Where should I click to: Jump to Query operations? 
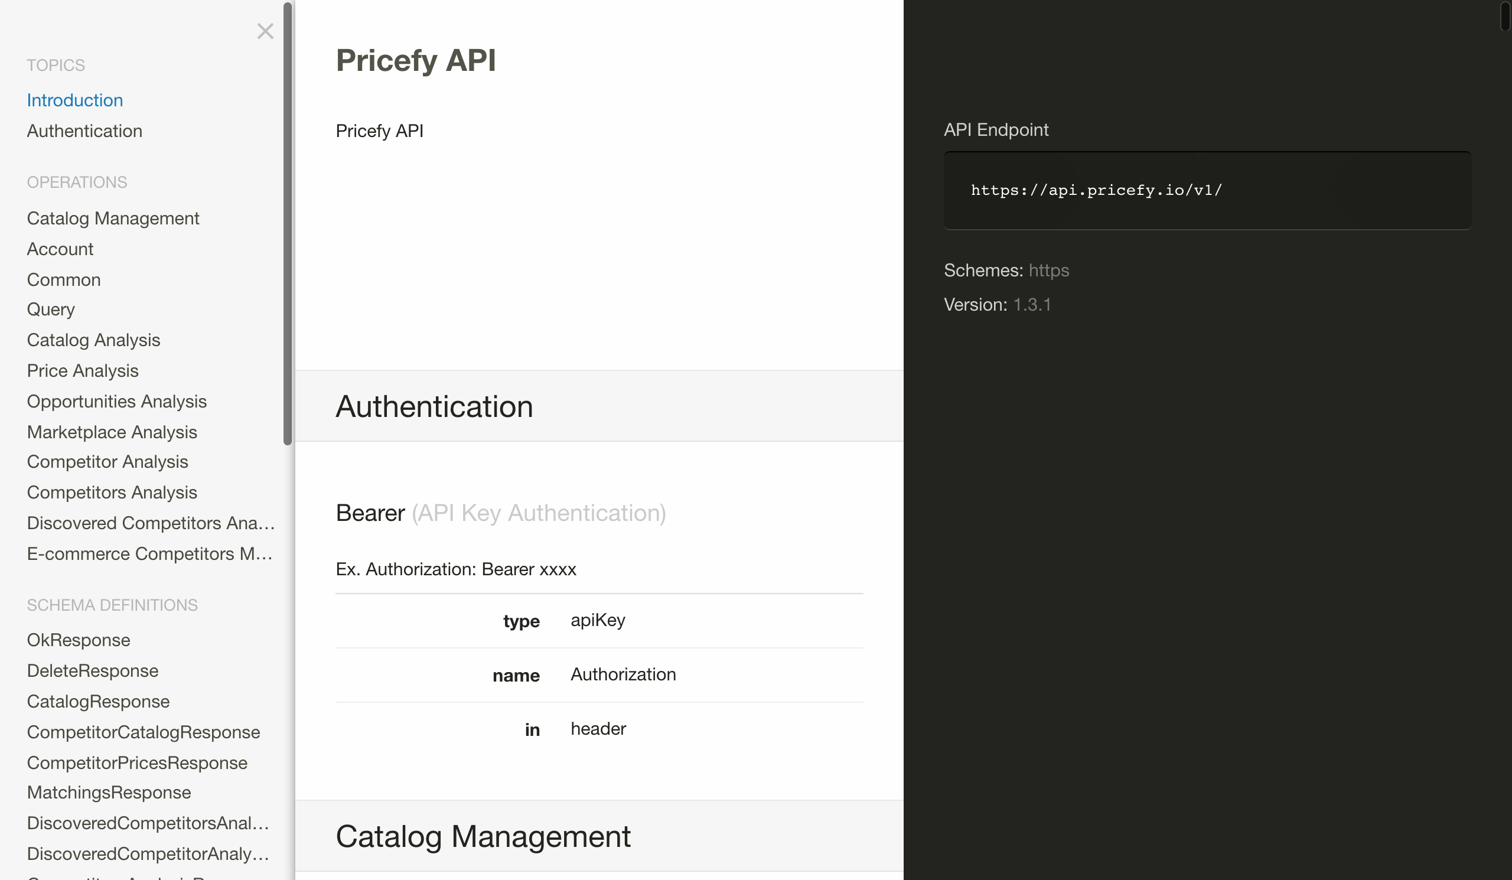51,309
